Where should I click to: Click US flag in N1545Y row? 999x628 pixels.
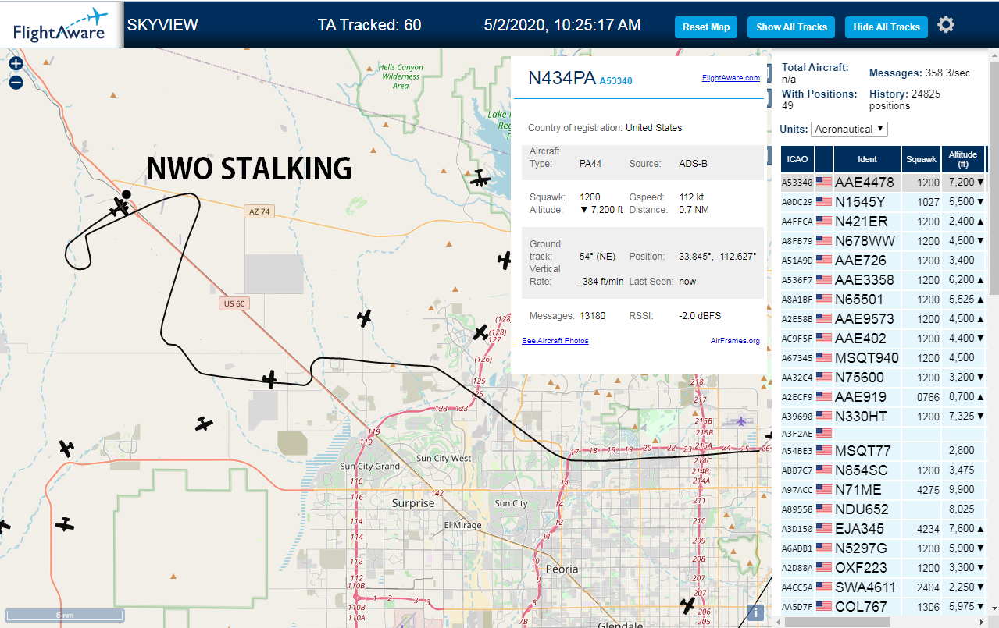coord(824,202)
